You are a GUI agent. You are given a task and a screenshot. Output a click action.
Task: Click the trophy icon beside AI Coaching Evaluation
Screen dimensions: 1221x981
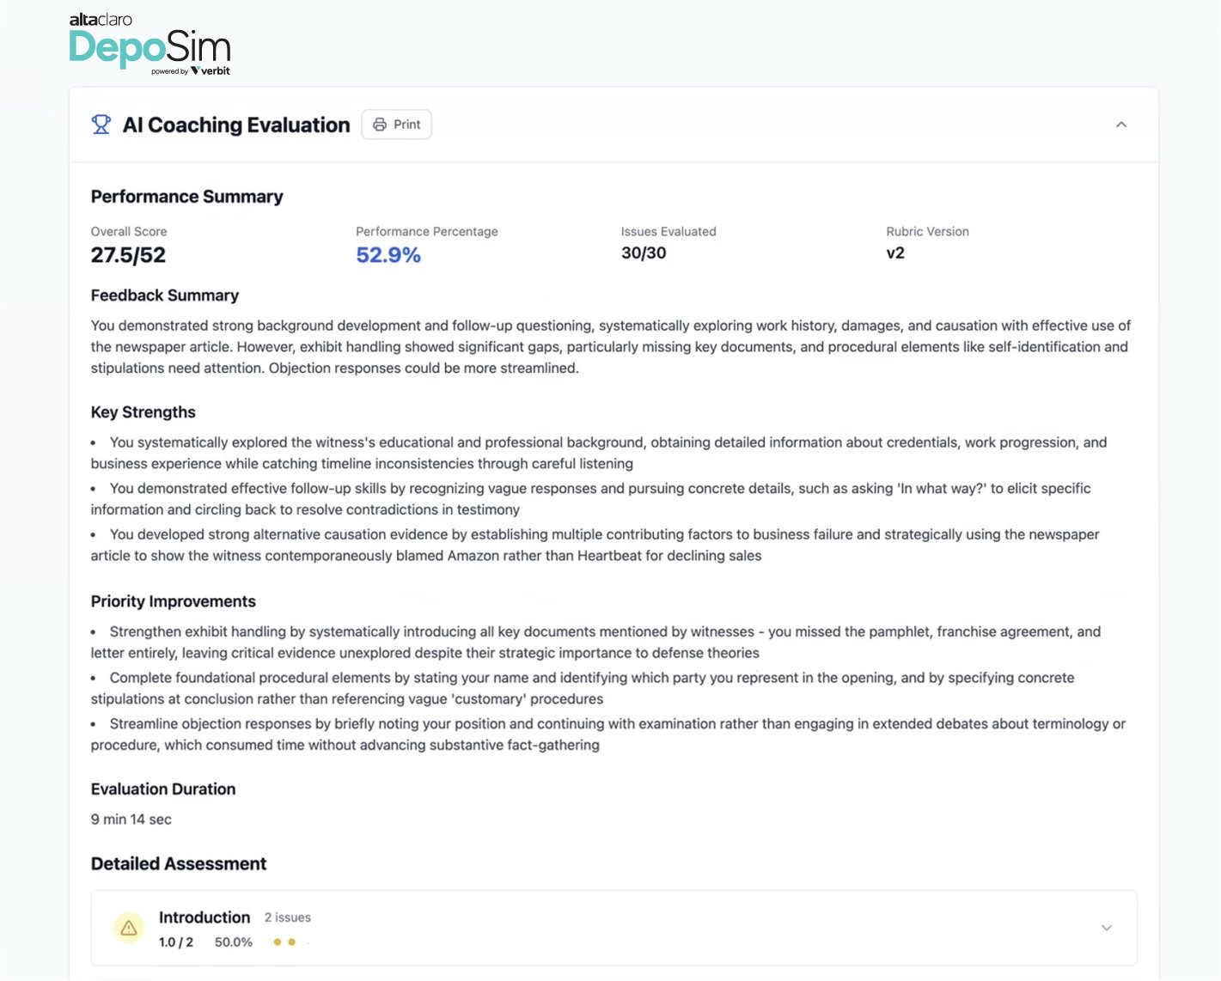coord(101,125)
